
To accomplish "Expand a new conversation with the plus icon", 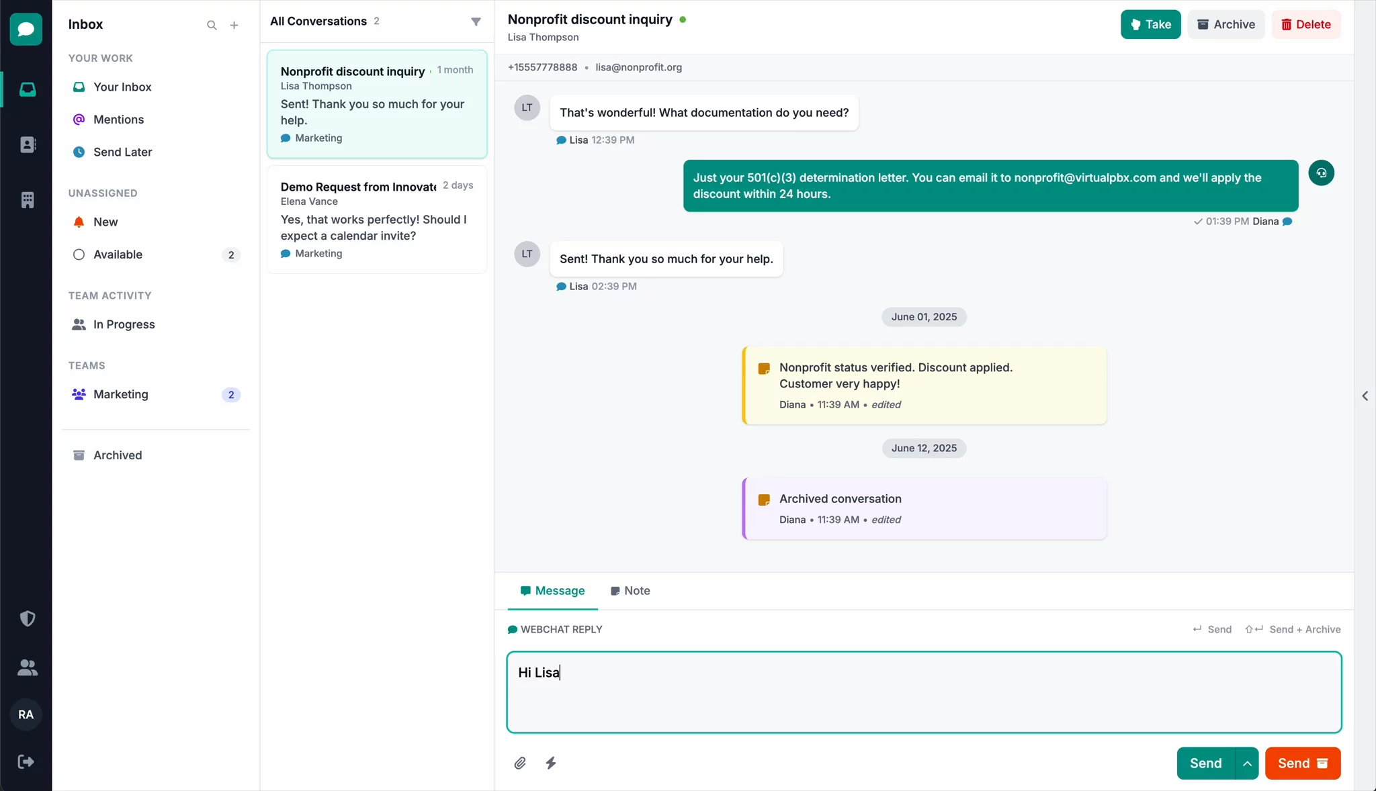I will [234, 25].
